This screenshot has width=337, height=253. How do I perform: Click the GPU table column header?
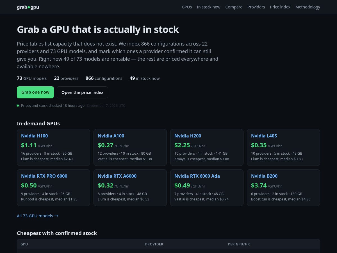click(24, 244)
